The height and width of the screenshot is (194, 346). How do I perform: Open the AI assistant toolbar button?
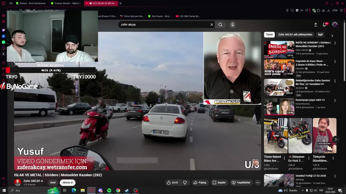click(x=335, y=10)
